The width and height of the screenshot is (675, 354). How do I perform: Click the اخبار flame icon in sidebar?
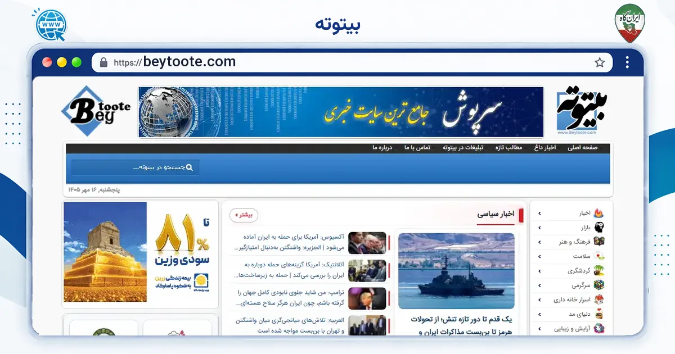click(599, 213)
